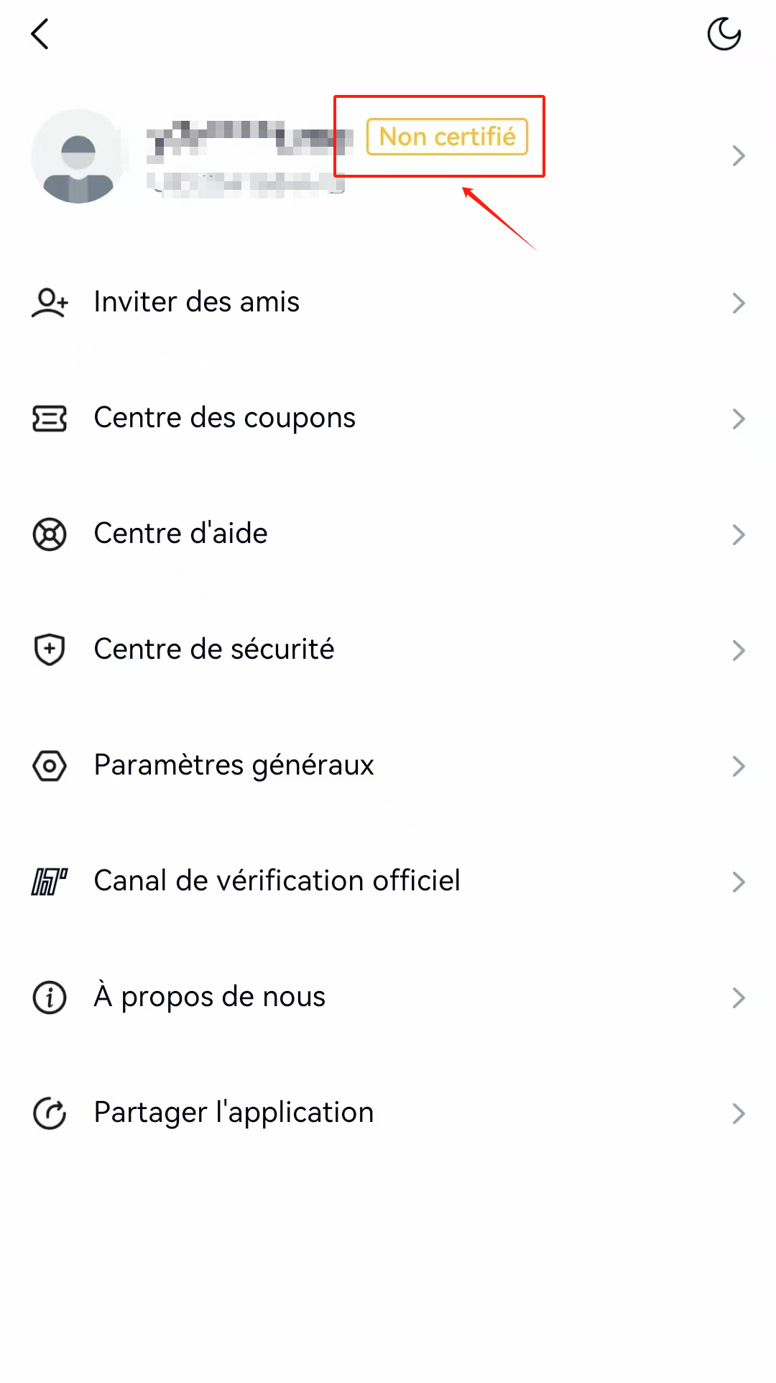The width and height of the screenshot is (776, 1383).
Task: Select Canal de vérification officiel text
Action: coord(277,881)
